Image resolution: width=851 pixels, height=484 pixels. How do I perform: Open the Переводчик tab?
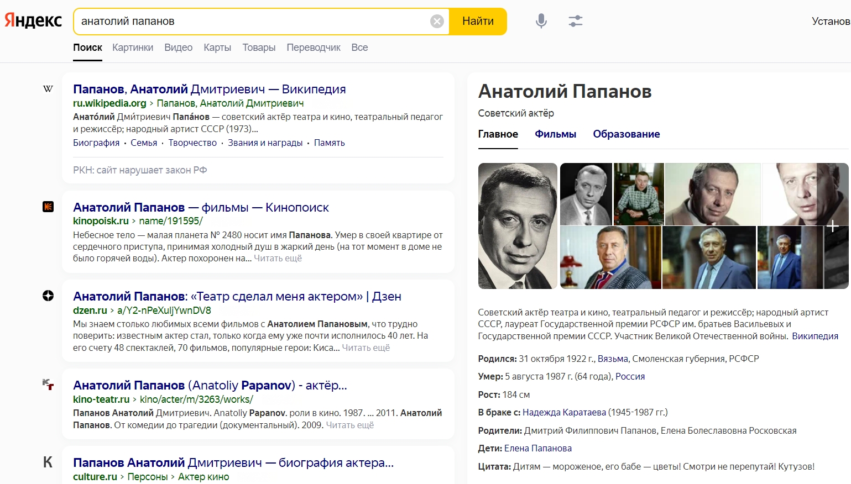click(x=314, y=48)
